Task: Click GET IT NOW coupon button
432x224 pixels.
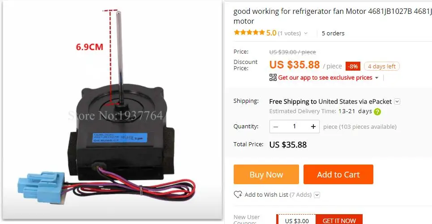Action: 339,220
